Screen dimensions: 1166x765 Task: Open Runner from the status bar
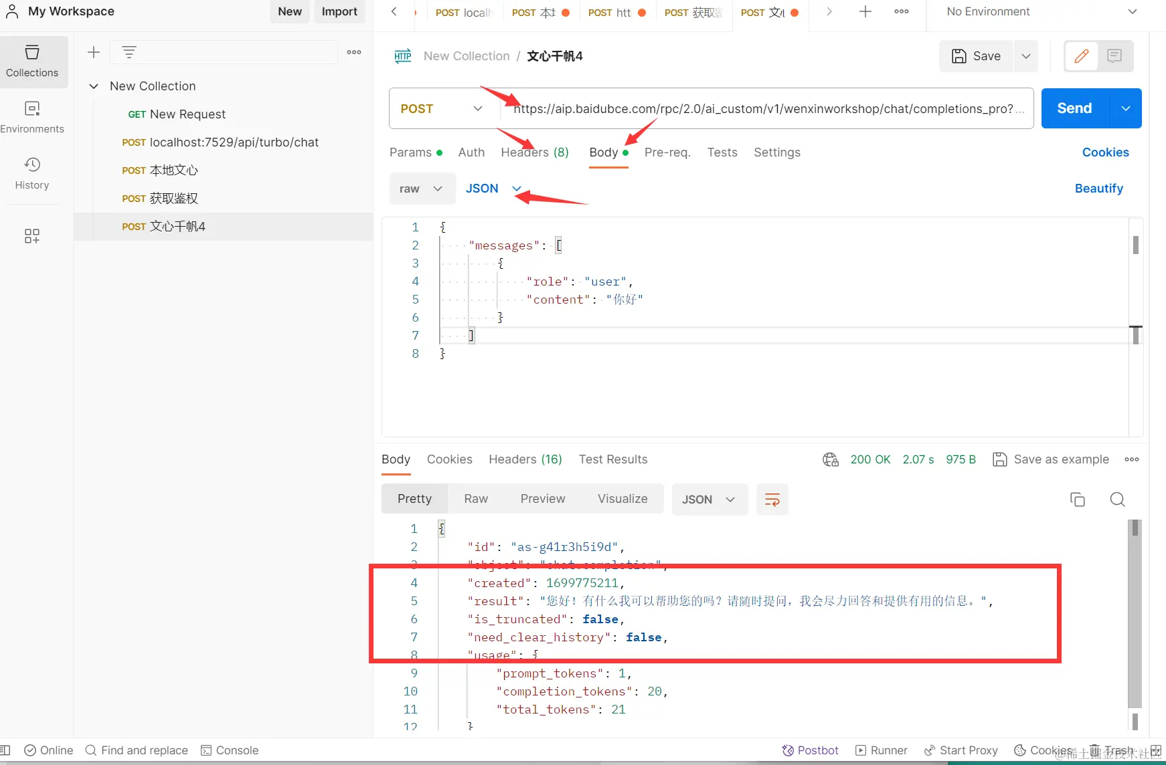(x=882, y=750)
